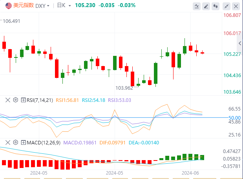Viewport: 243px width, 179px height.
Task: Click the RSI 66.55 axis label
Action: pos(234,109)
